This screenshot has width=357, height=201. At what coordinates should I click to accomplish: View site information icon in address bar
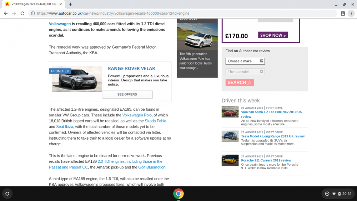click(33, 14)
